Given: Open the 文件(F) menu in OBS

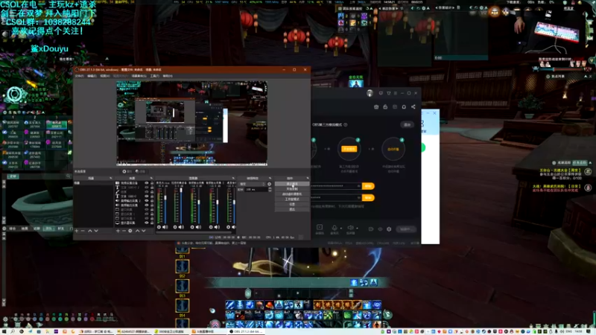Looking at the screenshot, I should click(x=80, y=76).
